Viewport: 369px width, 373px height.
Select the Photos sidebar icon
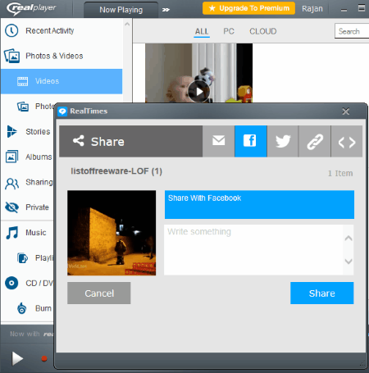[23, 107]
